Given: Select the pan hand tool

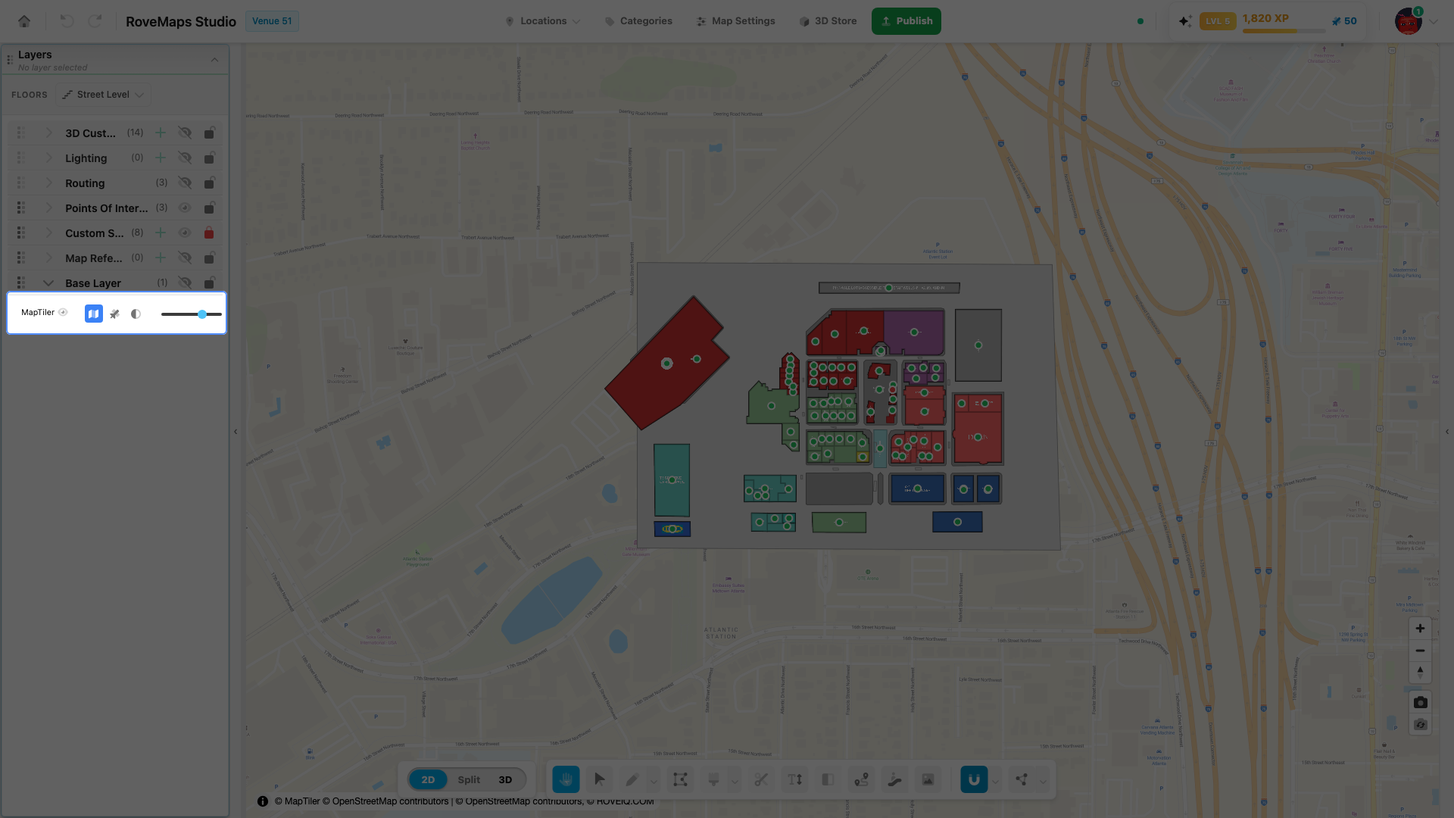Looking at the screenshot, I should (x=566, y=779).
